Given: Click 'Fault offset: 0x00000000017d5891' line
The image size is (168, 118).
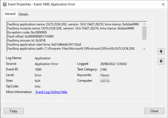Looking at the screenshot, I should click(31, 36).
